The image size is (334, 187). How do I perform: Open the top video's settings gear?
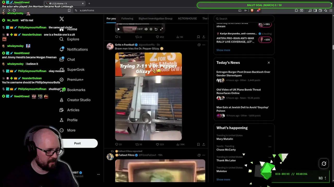pos(151,29)
